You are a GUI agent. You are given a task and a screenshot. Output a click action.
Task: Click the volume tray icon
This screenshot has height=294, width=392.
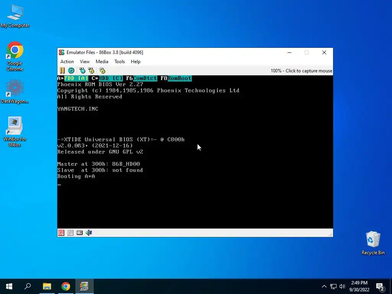pyautogui.click(x=342, y=286)
